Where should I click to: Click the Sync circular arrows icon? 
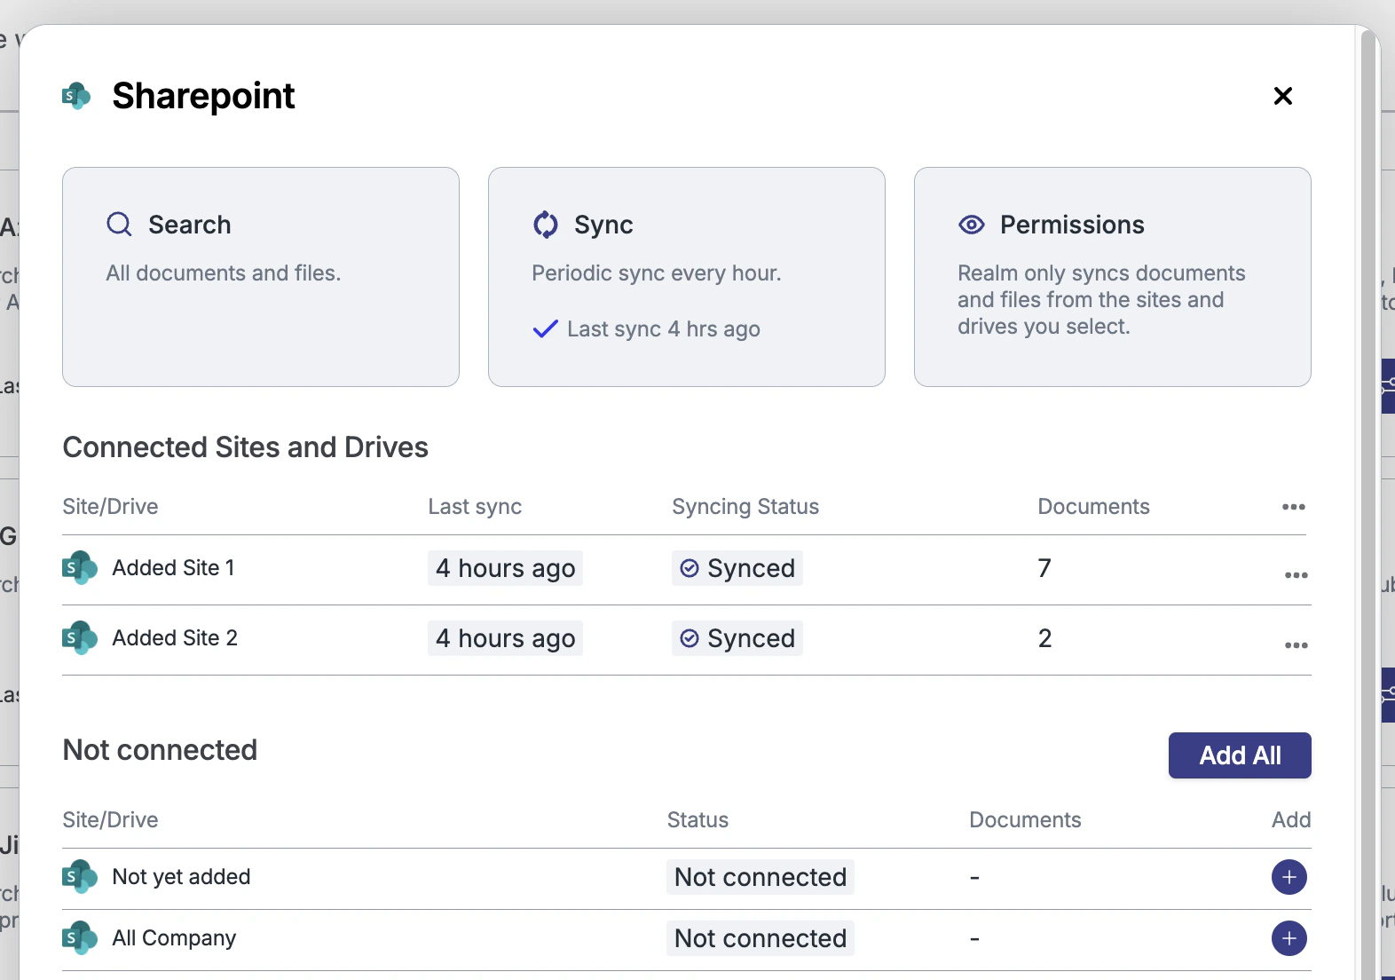click(546, 225)
